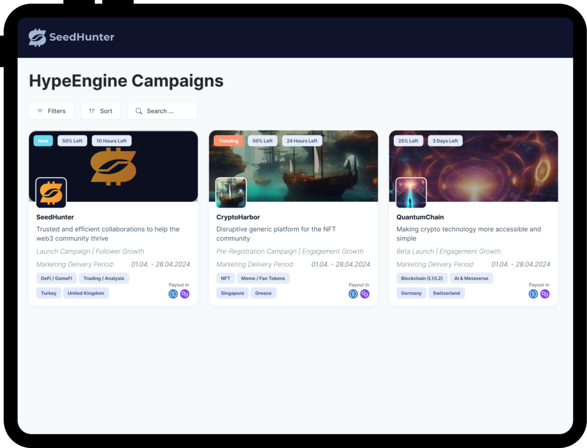Select the Turkey country tag
Image resolution: width=587 pixels, height=448 pixels.
click(49, 293)
